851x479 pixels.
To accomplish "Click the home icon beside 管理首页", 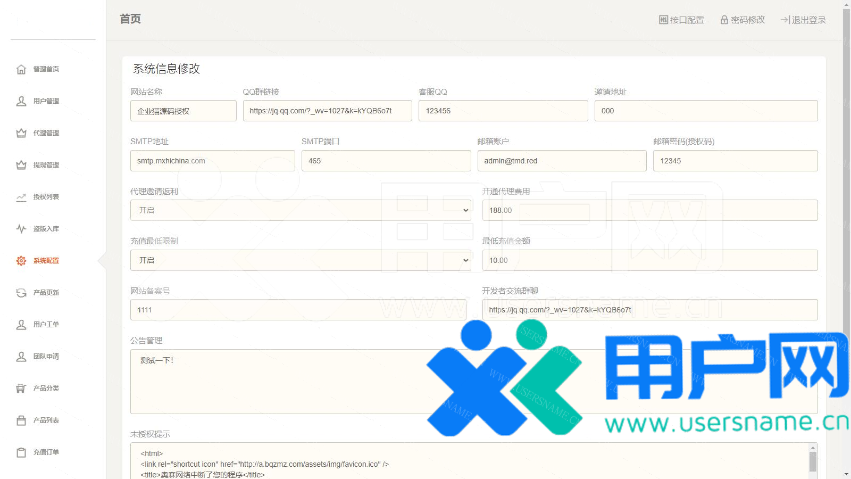I will (x=21, y=69).
